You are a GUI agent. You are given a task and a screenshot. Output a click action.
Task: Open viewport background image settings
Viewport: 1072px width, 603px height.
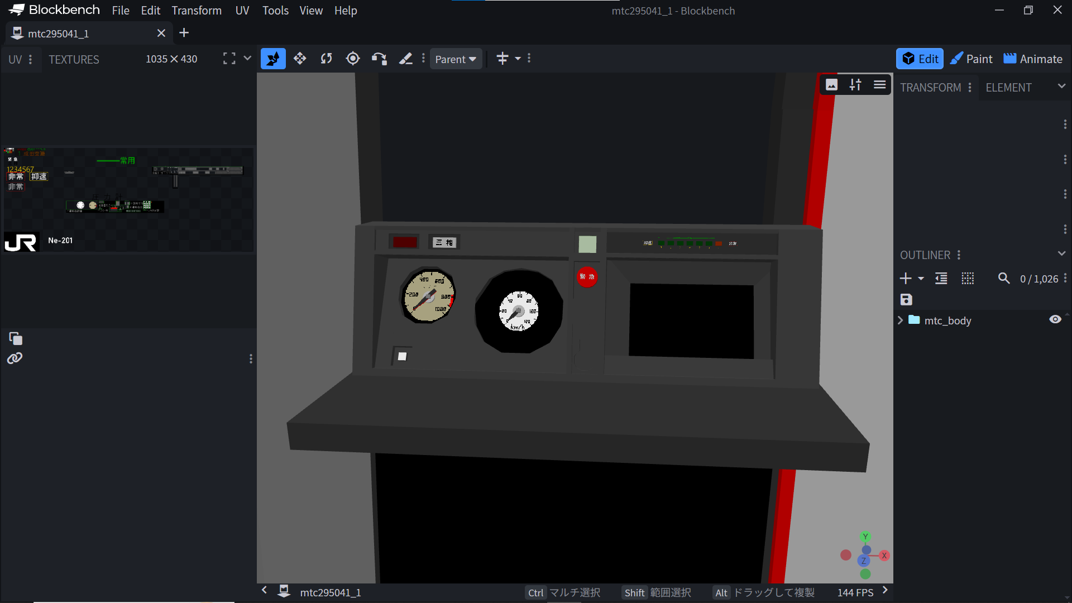click(x=831, y=85)
